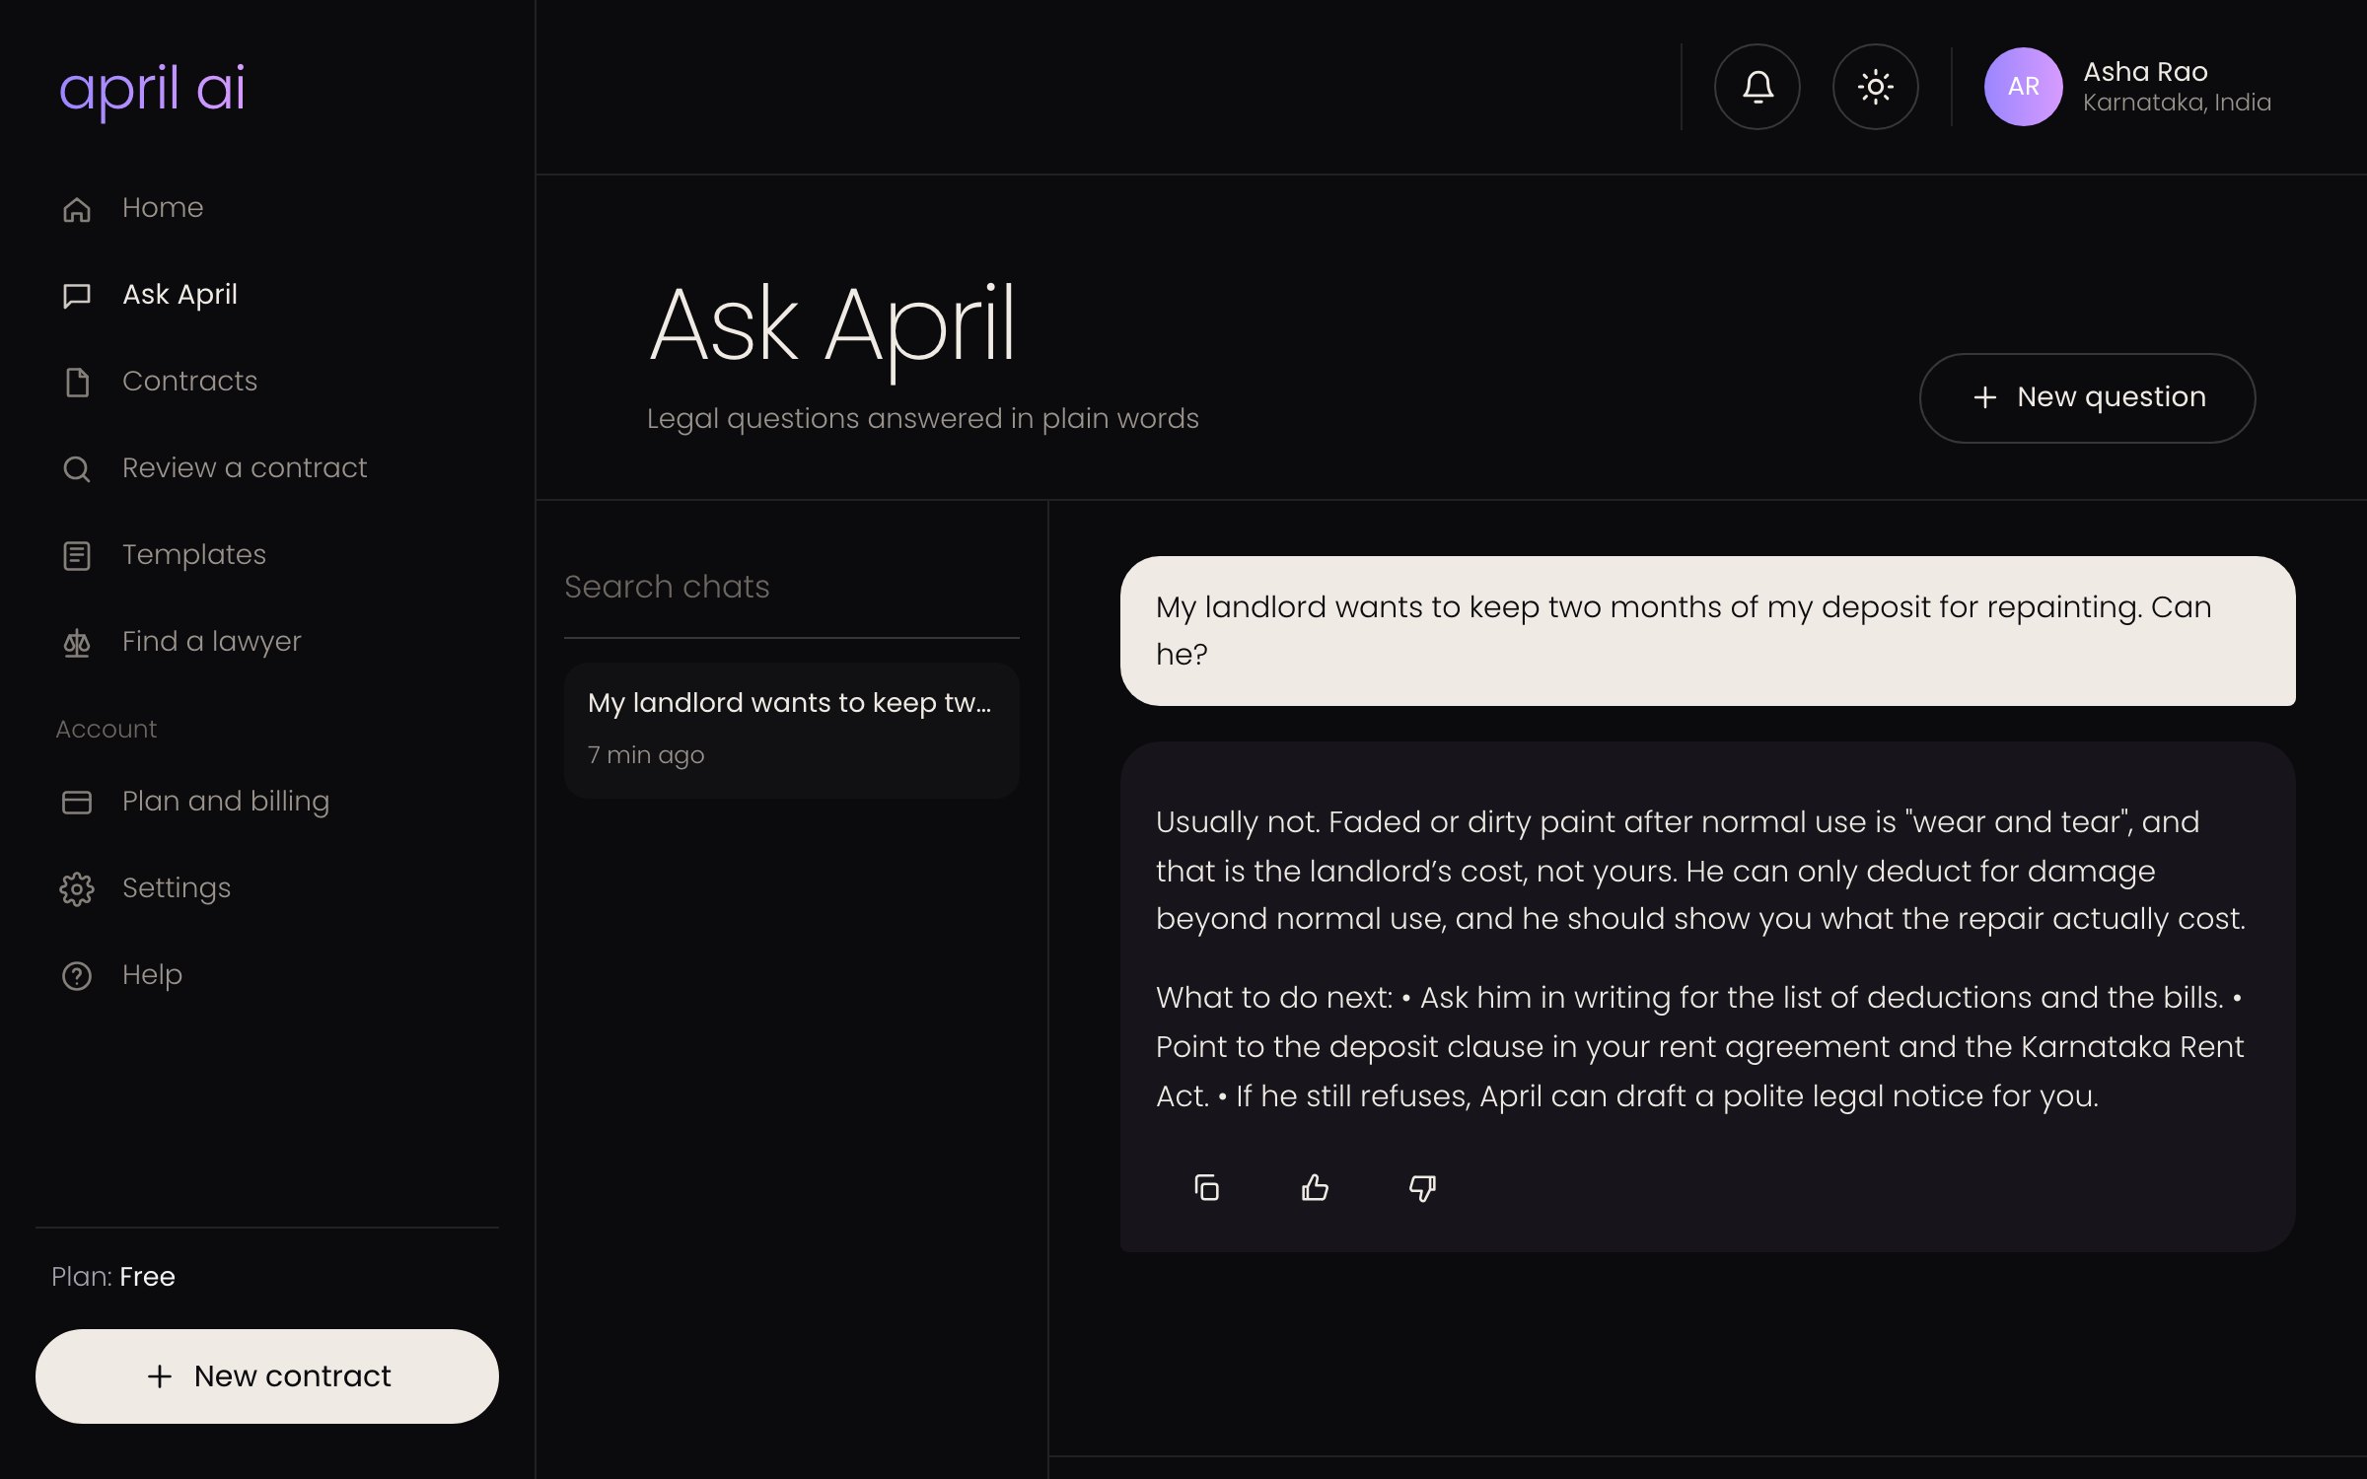Click the Asha Rao profile name

(x=2145, y=71)
